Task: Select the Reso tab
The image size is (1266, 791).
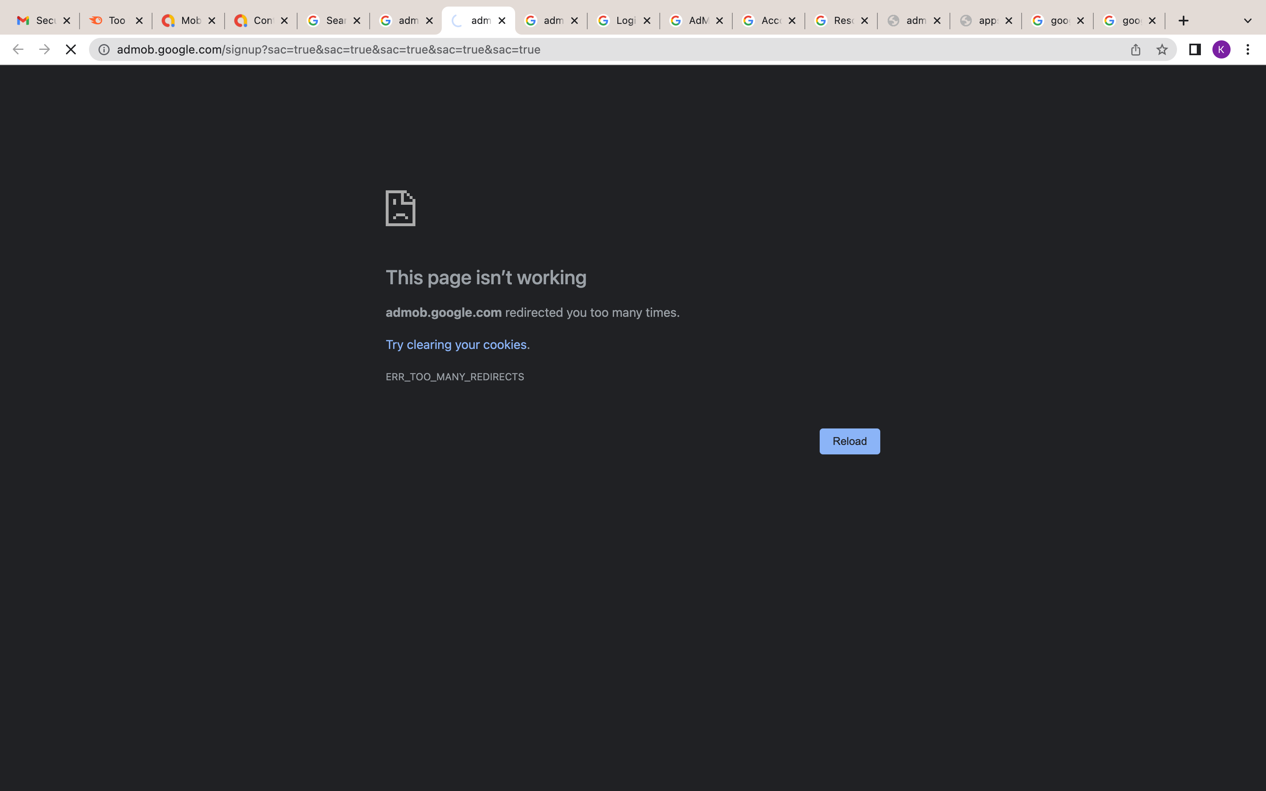Action: pos(835,21)
